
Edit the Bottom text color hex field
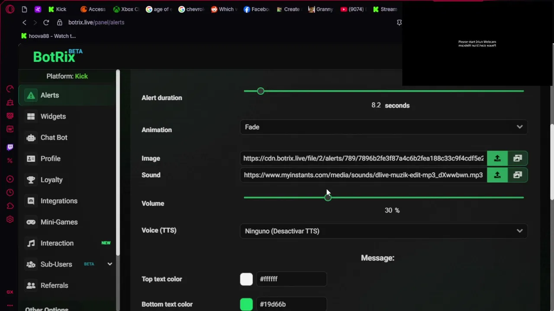point(291,304)
